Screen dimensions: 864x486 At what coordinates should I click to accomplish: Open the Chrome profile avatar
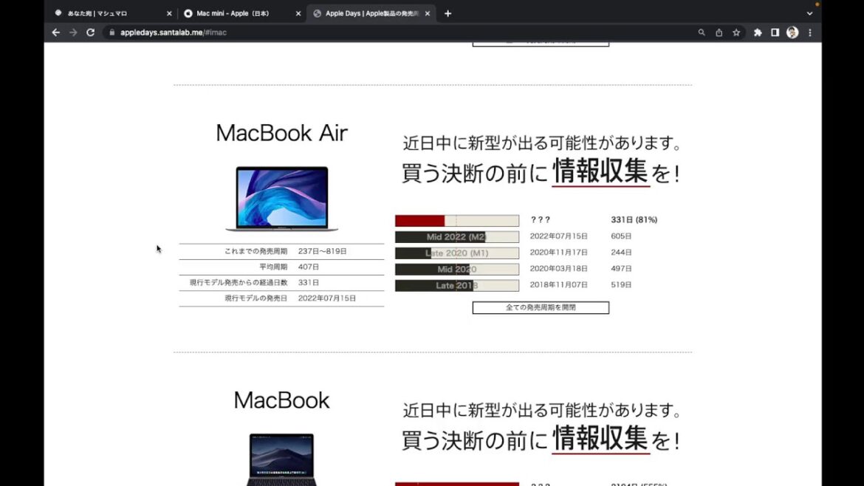click(792, 32)
